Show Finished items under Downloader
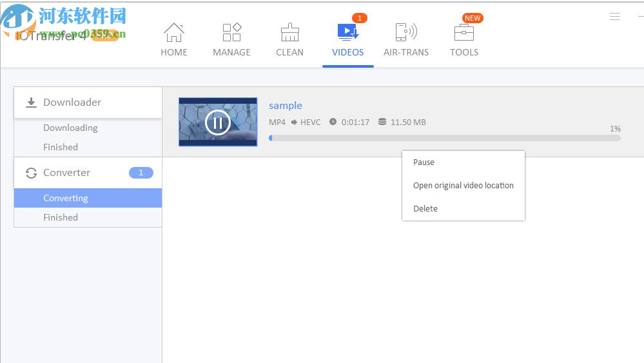 click(x=61, y=147)
